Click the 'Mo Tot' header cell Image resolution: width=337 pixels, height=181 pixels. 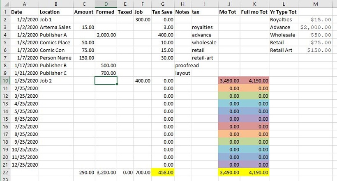click(229, 12)
